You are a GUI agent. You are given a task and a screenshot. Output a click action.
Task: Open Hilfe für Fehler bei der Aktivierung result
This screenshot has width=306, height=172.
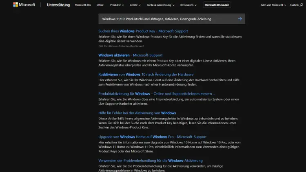coord(137,113)
